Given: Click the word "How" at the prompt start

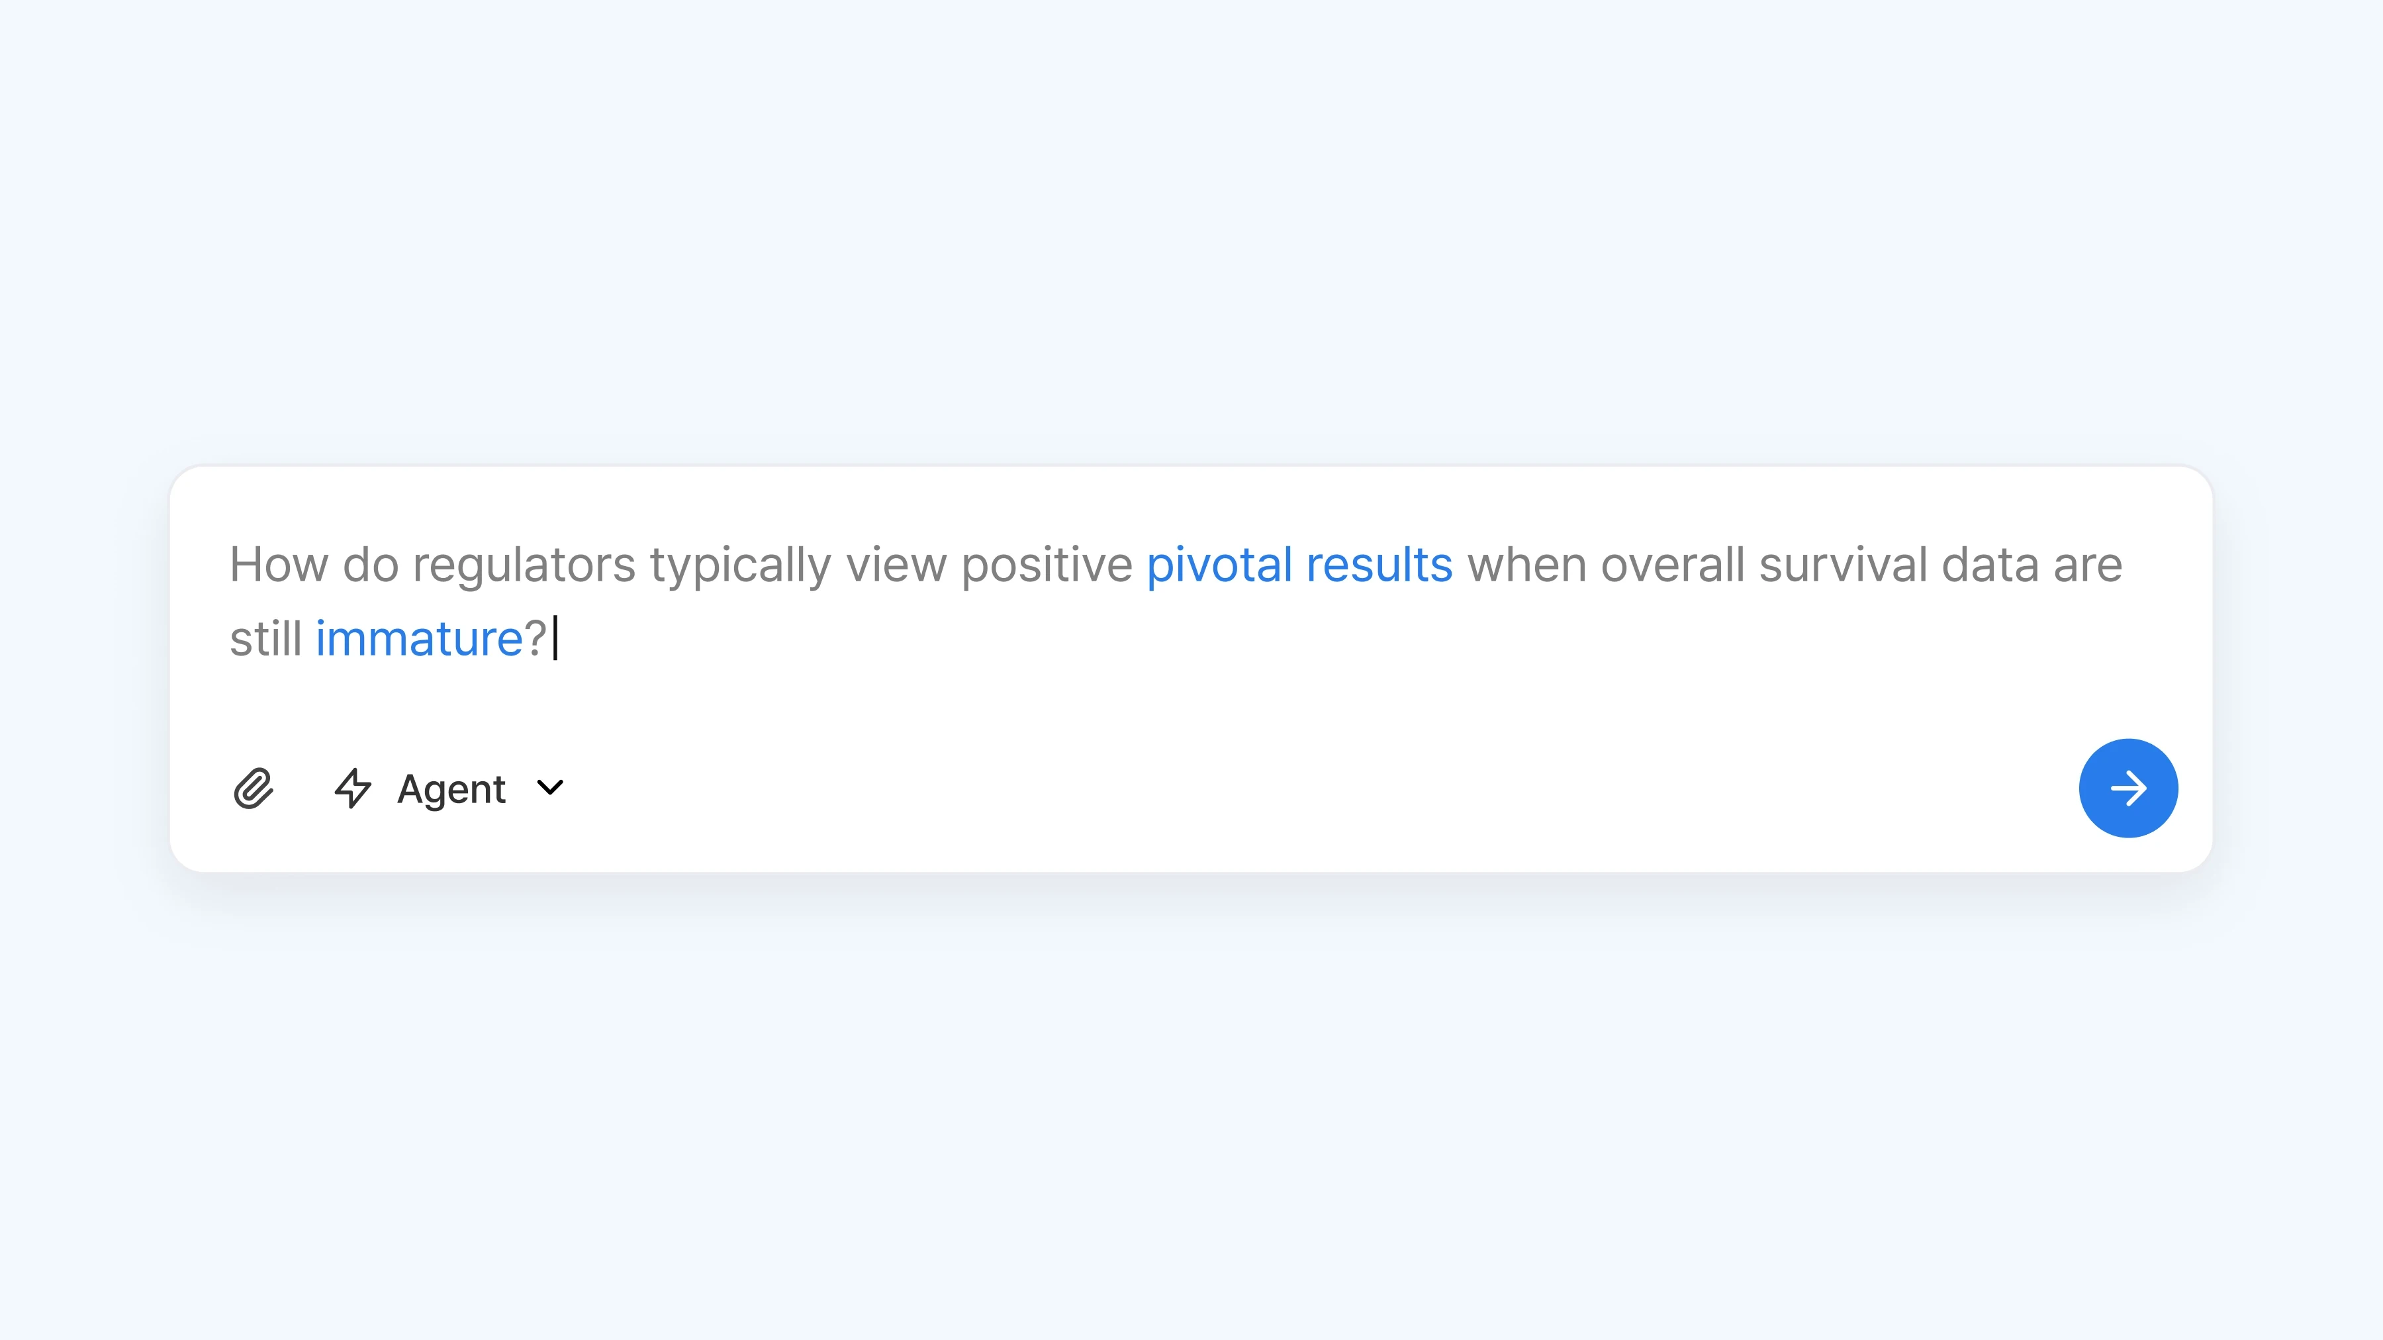Looking at the screenshot, I should coord(279,565).
